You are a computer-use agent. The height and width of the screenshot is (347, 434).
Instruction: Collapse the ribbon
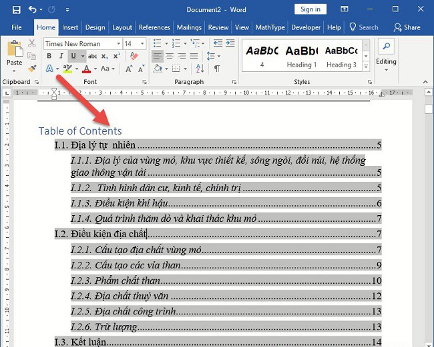coord(425,82)
